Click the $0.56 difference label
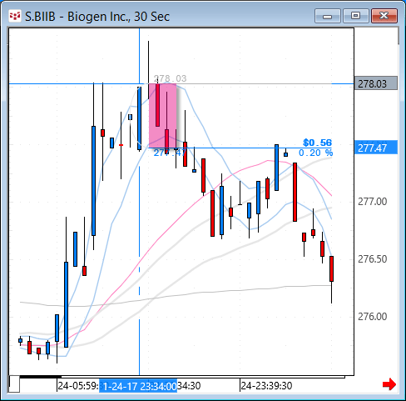The image size is (406, 401). tap(318, 143)
